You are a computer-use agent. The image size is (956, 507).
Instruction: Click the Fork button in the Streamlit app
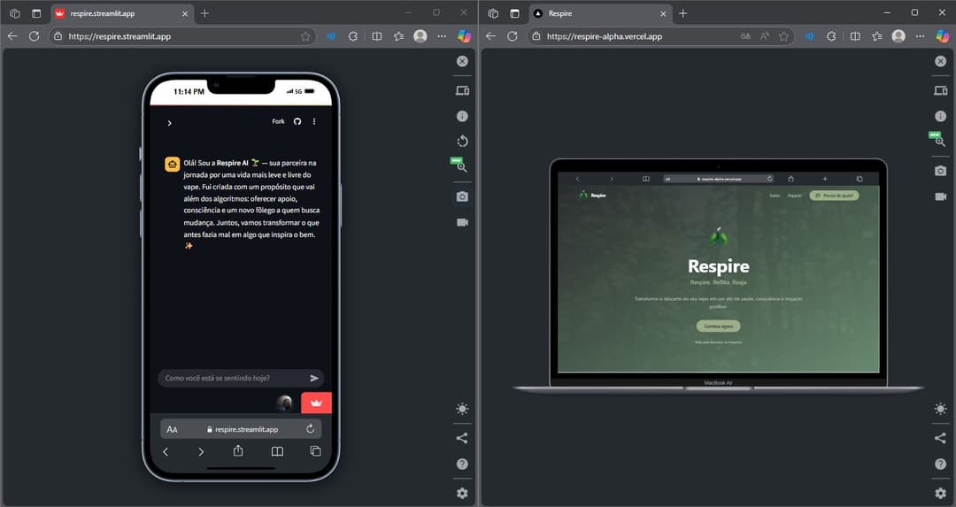click(278, 121)
